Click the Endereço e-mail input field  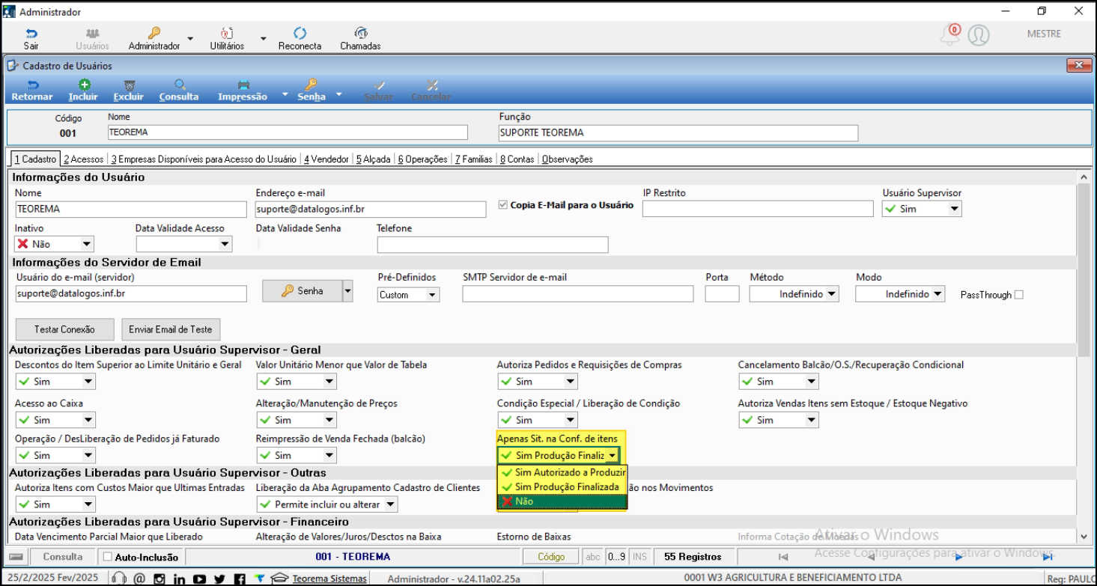tap(371, 209)
